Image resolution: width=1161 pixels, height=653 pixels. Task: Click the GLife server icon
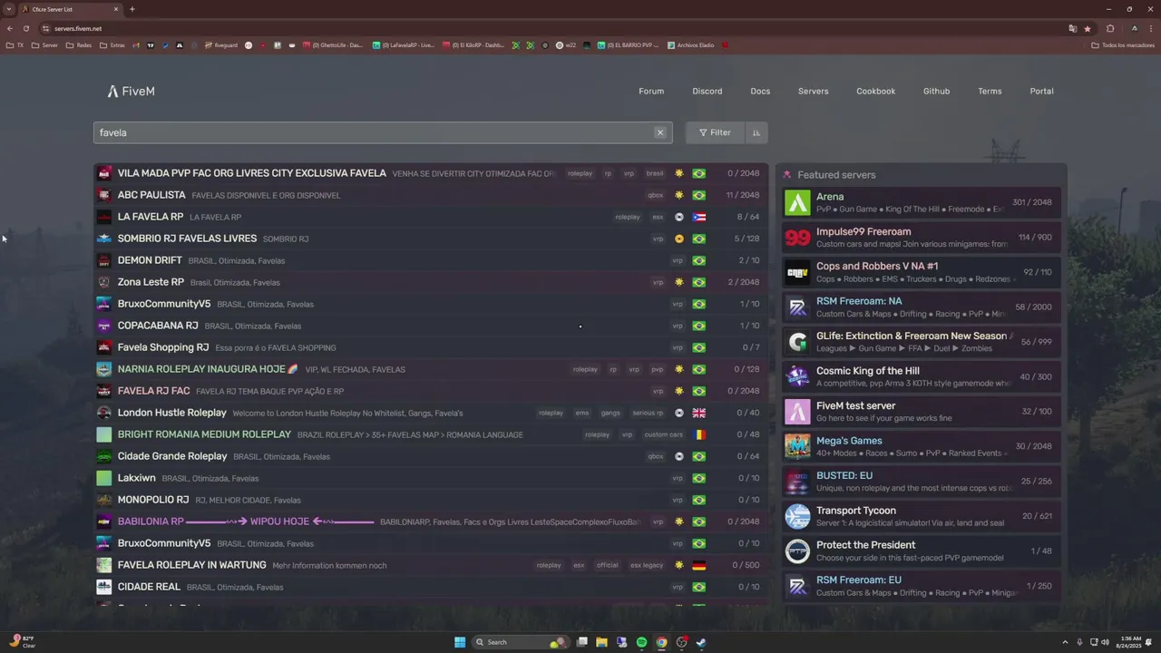pos(797,342)
